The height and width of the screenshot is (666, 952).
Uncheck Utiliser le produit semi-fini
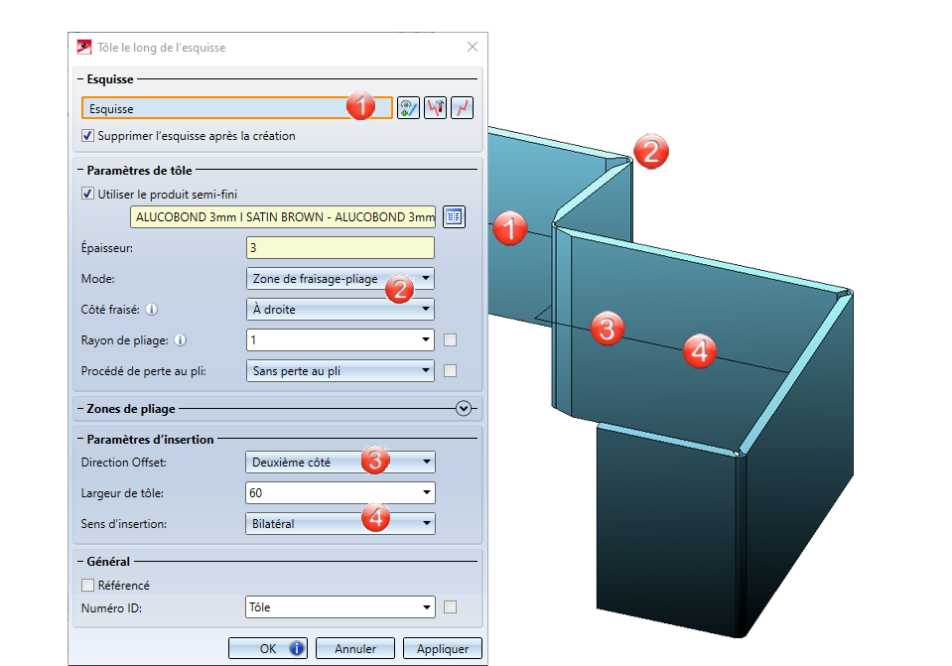[x=87, y=194]
